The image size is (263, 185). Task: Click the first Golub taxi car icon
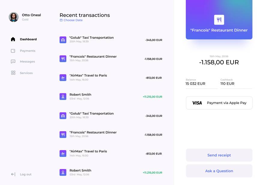coord(63,40)
